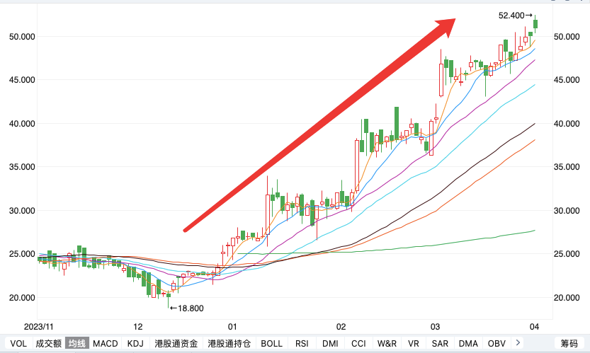Open the VR indicator tab
The image size is (590, 353).
point(414,344)
